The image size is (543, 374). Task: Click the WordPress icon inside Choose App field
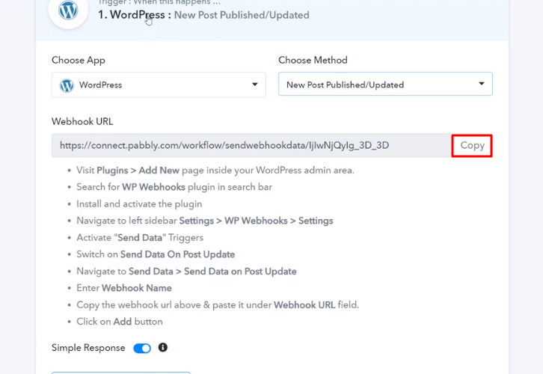[67, 85]
